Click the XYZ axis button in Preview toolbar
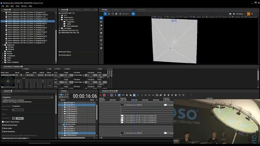The image size is (260, 146). coord(125,14)
